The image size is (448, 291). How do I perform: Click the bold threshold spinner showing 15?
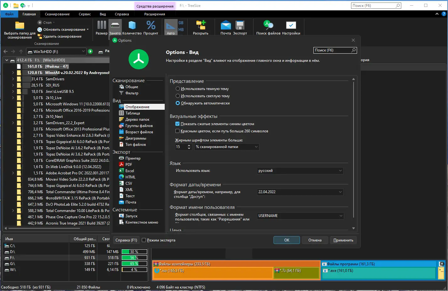click(x=183, y=147)
